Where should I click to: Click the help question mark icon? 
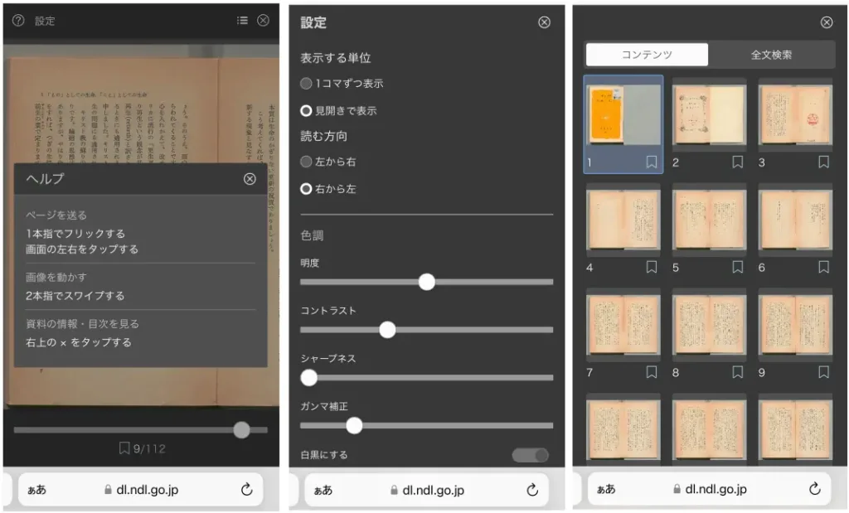pyautogui.click(x=18, y=21)
